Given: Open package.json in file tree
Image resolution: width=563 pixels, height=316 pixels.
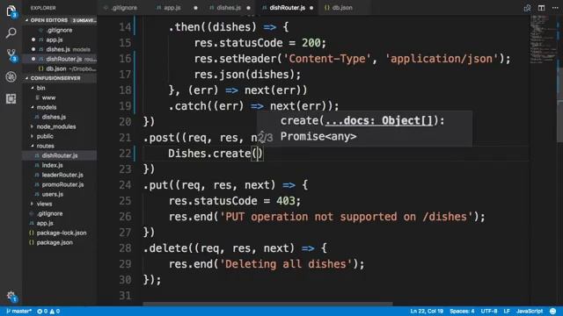Looking at the screenshot, I should [x=55, y=242].
